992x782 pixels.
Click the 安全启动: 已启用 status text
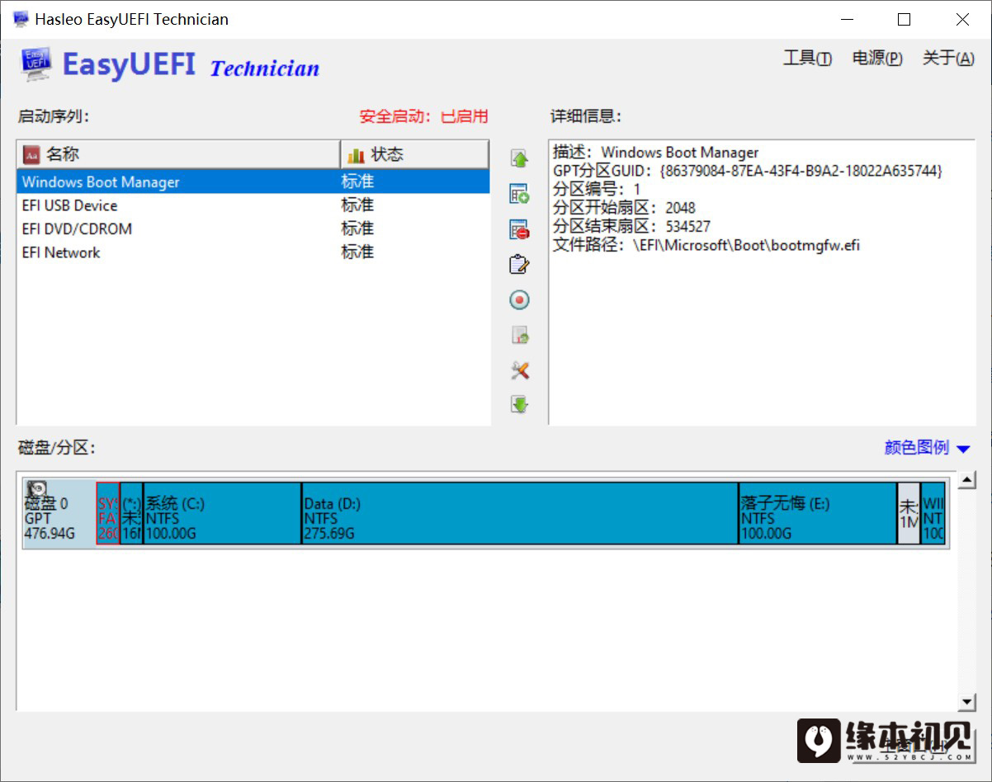coord(423,117)
